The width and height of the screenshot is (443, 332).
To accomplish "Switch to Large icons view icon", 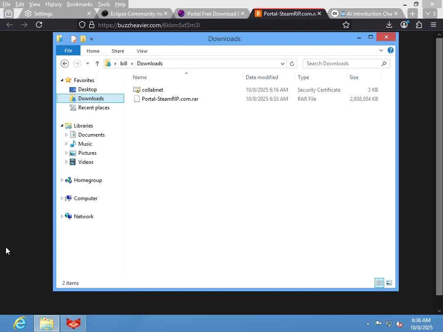I will coord(389,283).
